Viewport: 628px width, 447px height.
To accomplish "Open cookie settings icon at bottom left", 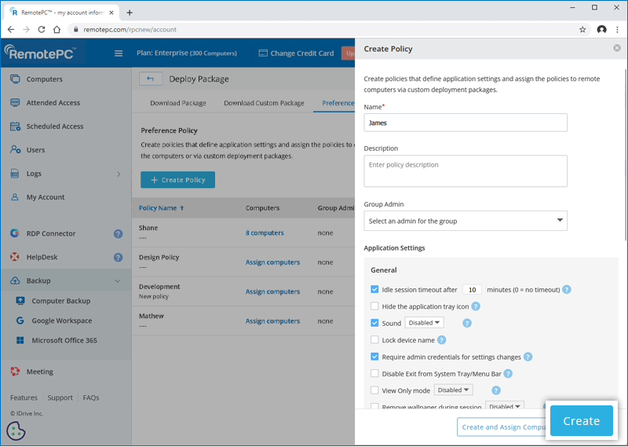I will (16, 431).
